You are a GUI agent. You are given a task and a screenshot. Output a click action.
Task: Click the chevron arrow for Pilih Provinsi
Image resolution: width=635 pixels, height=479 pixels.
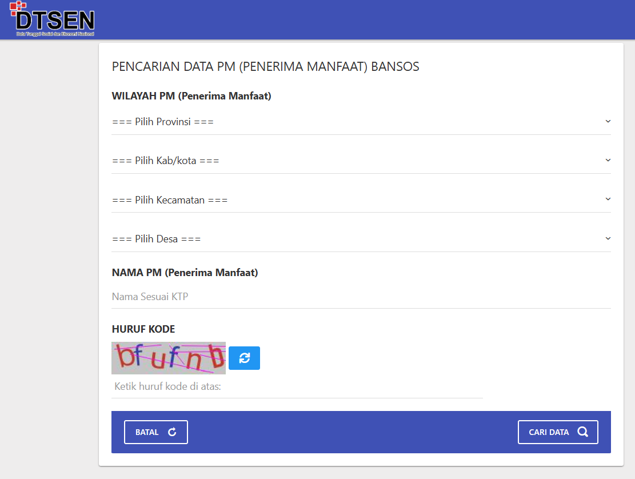[x=608, y=121]
